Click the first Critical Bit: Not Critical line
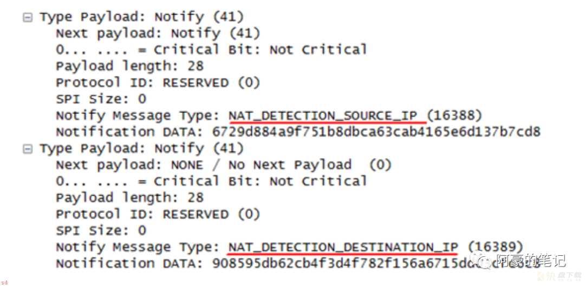This screenshot has width=585, height=286. click(212, 50)
